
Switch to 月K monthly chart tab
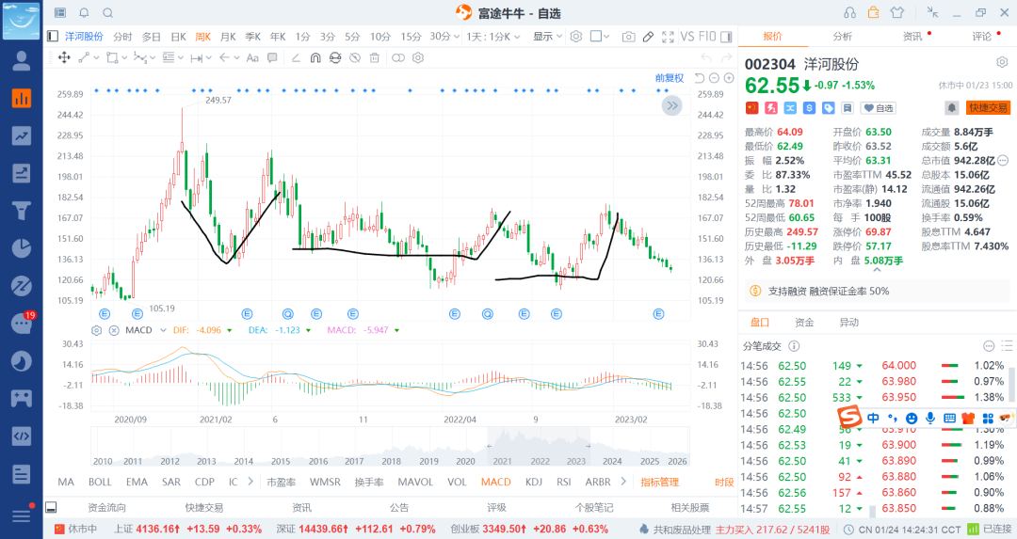(x=228, y=37)
